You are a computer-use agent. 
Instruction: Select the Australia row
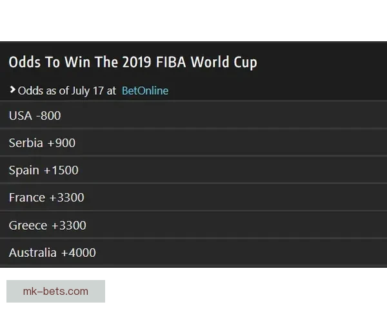click(x=193, y=252)
